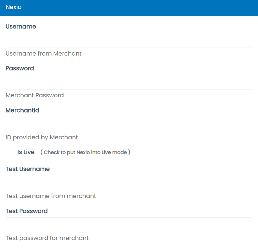This screenshot has width=258, height=248.
Task: Select the MerchantId label
Action: 22,110
